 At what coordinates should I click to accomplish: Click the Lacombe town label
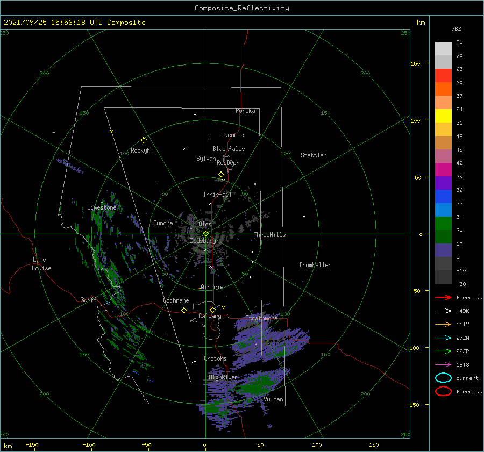click(x=232, y=135)
